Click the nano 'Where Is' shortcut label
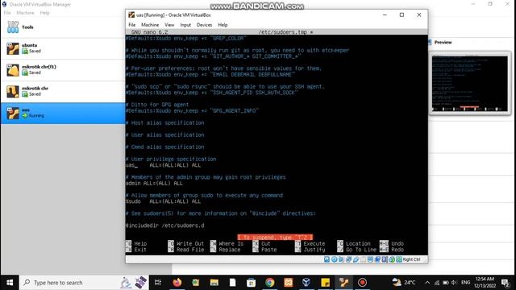This screenshot has height=290, width=516. pos(231,243)
